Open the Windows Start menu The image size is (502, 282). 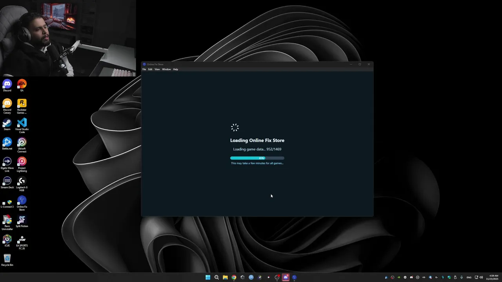(x=208, y=277)
